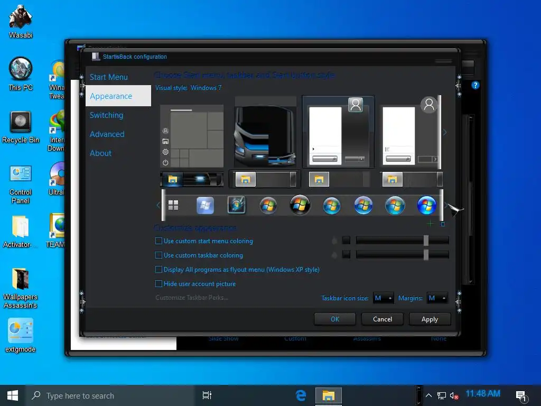Open the Advanced section
The width and height of the screenshot is (541, 406).
coord(107,134)
